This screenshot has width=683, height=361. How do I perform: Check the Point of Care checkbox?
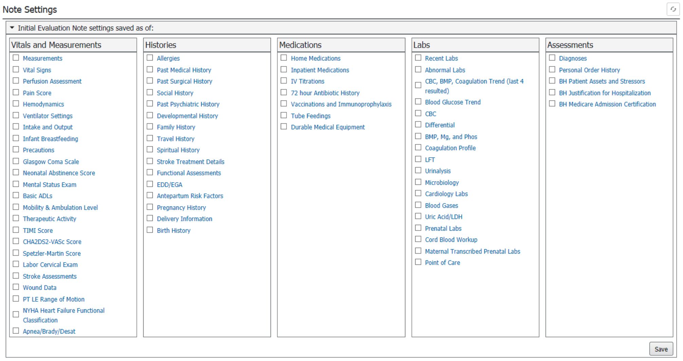click(418, 262)
